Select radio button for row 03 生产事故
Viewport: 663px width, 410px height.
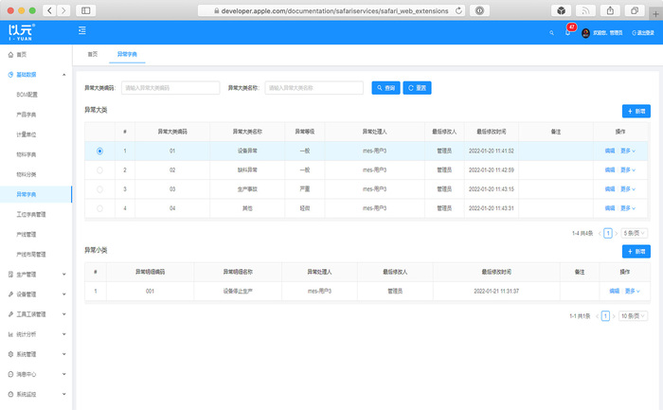tap(99, 188)
